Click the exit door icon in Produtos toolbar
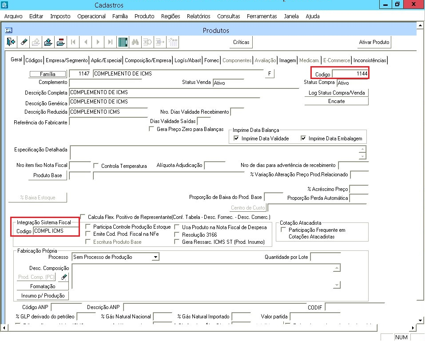This screenshot has height=341, width=425. tap(11, 42)
